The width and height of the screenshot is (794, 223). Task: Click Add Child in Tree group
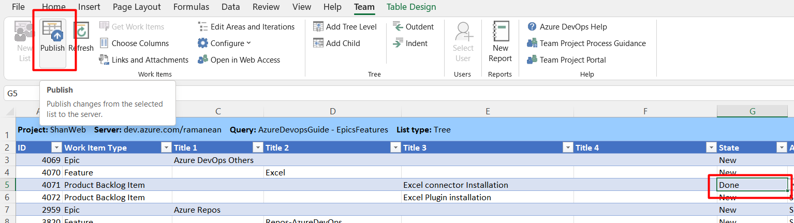[x=336, y=43]
